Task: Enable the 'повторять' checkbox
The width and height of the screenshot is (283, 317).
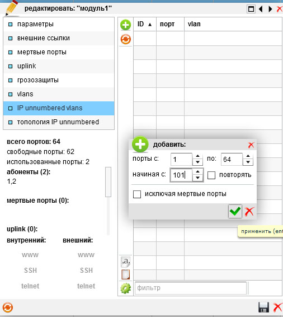Action: point(211,175)
